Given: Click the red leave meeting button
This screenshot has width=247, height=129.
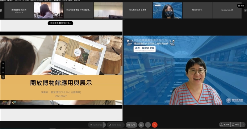Looking at the screenshot, I should point(155,125).
